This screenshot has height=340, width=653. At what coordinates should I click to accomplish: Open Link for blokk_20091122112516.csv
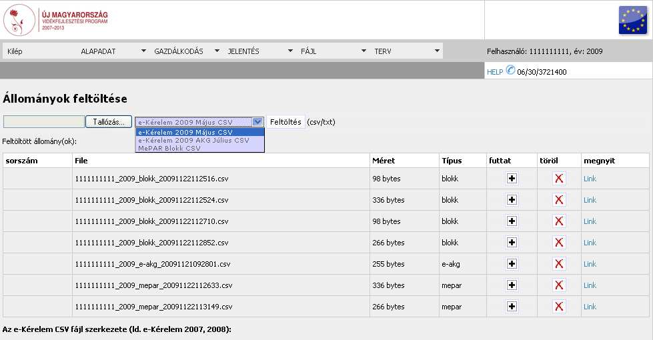pos(590,179)
